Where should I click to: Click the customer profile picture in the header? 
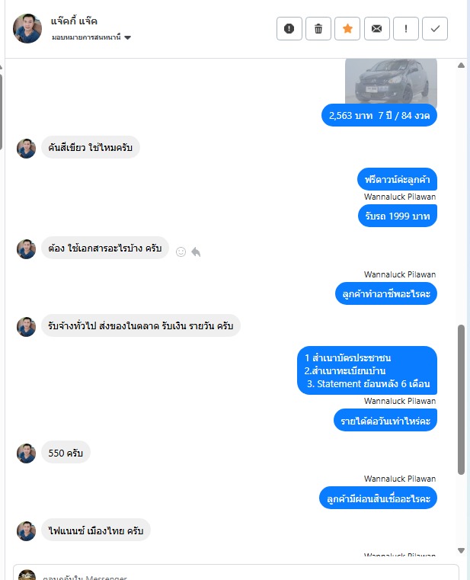[x=27, y=28]
